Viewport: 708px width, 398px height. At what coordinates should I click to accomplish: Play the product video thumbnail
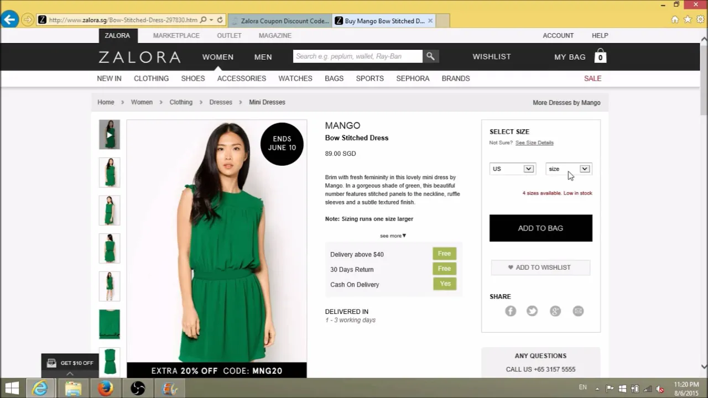pos(110,134)
